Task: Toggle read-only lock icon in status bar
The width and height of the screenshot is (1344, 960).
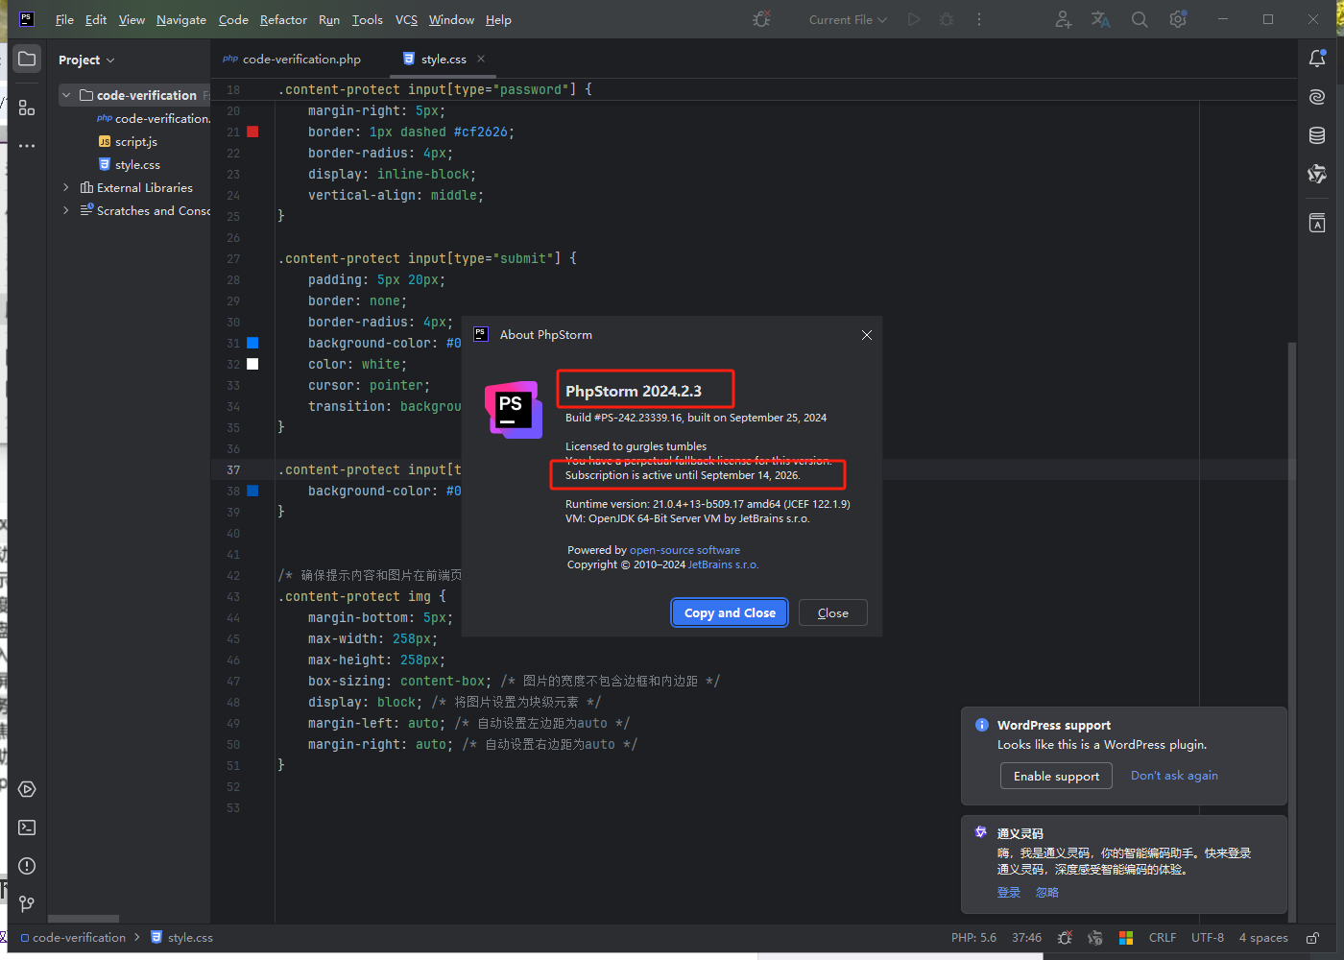Action: point(1312,938)
